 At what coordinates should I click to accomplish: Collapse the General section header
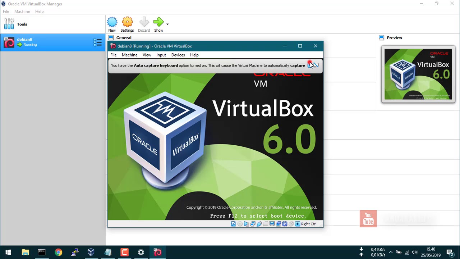124,38
